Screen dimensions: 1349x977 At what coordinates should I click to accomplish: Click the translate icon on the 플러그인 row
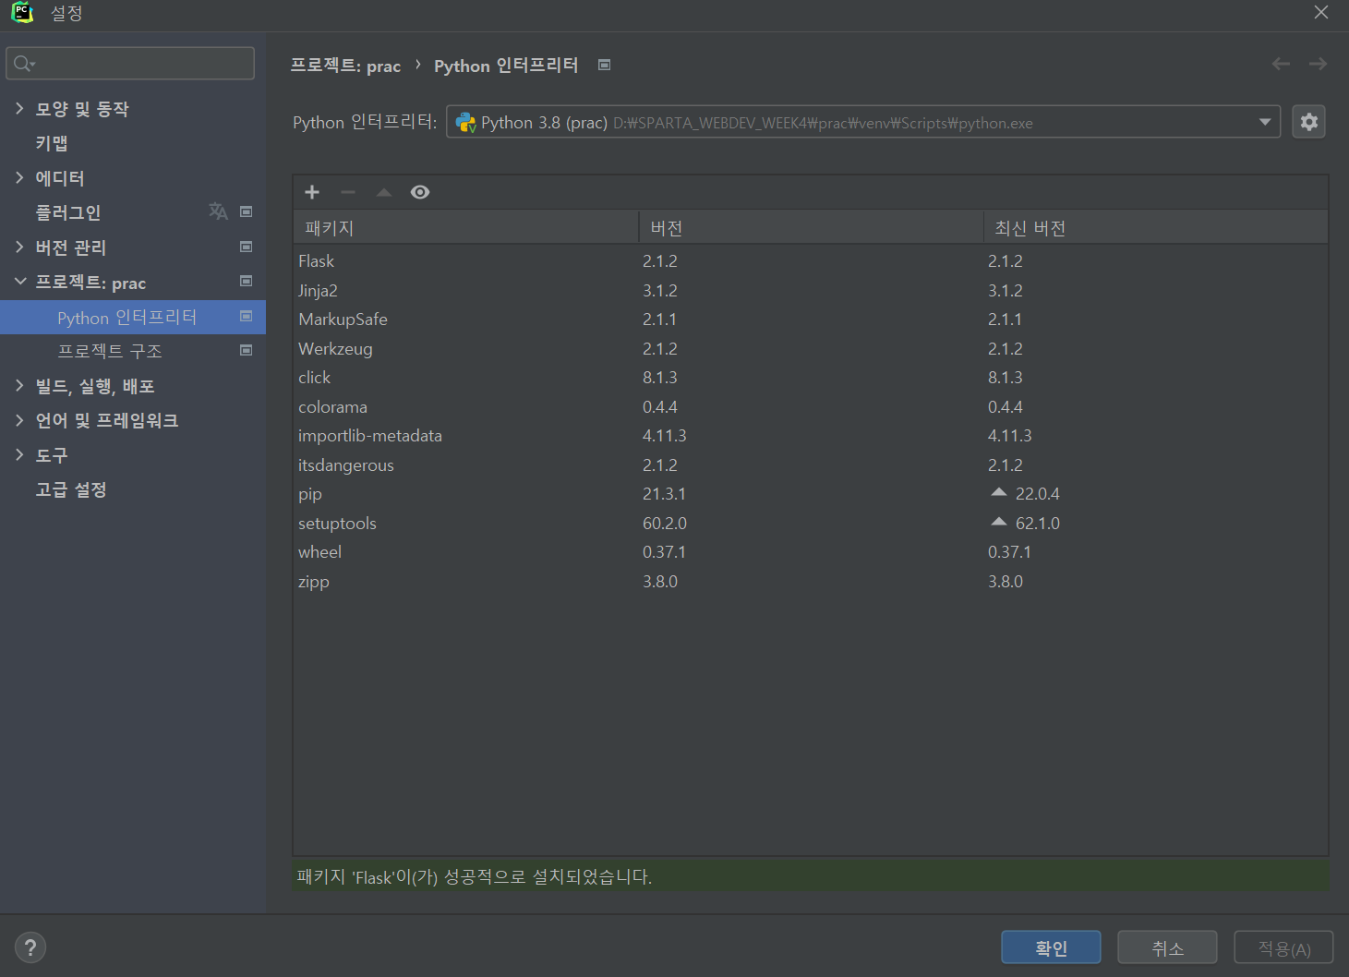click(218, 211)
